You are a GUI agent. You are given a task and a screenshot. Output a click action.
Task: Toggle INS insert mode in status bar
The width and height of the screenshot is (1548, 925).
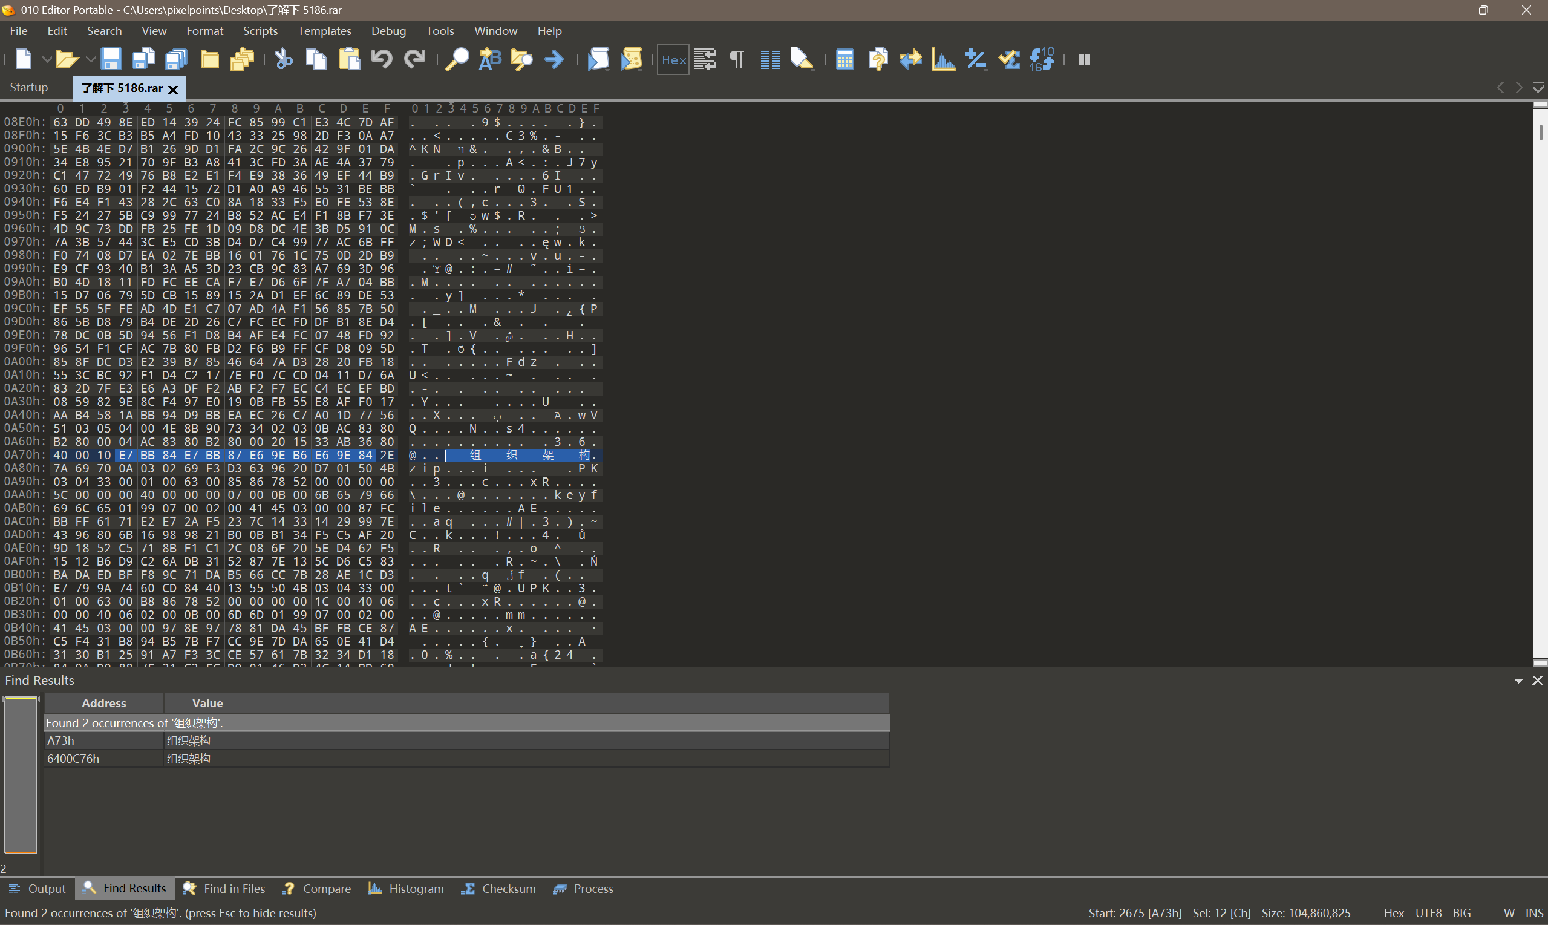tap(1533, 912)
